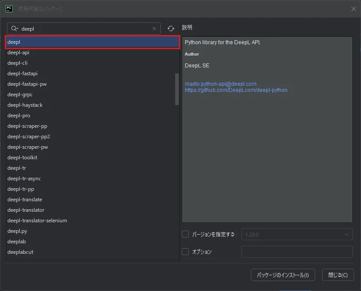Click パッケージのインストール button
Viewport: 361px width, 291px height.
283,275
